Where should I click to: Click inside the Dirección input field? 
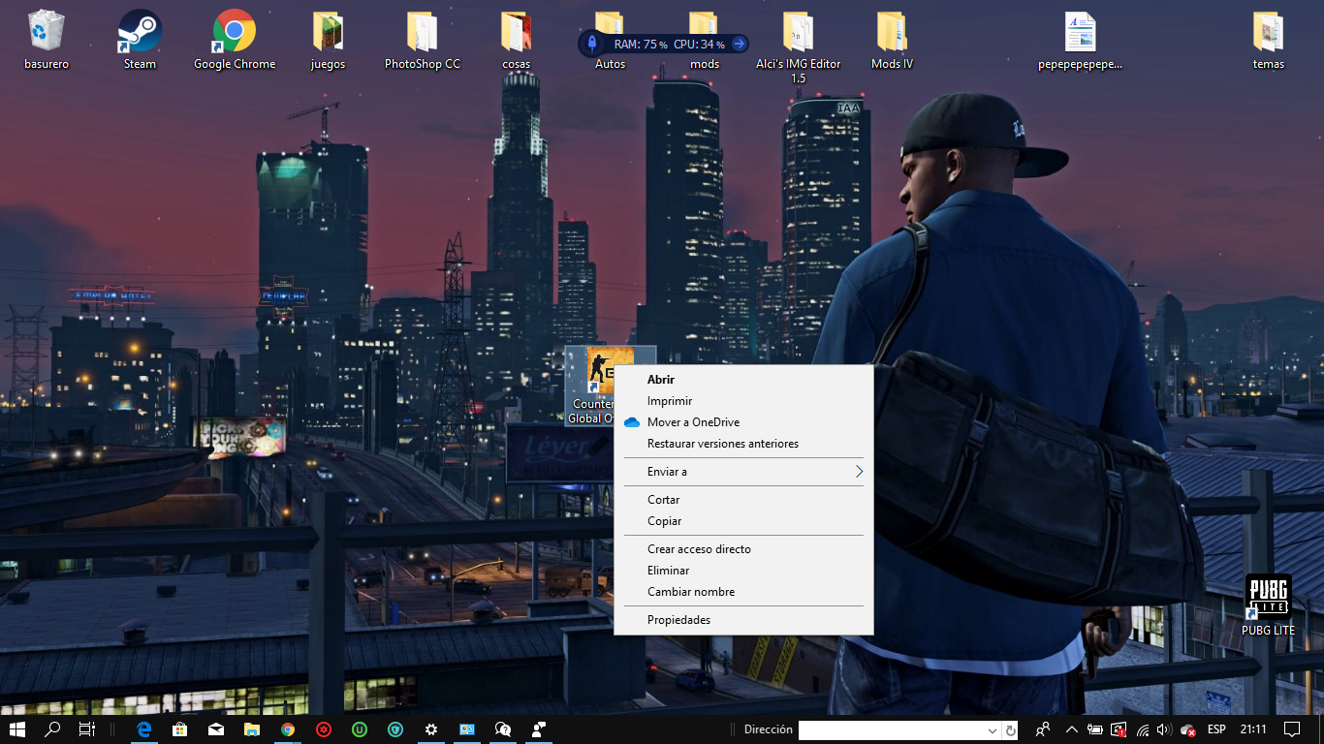click(x=892, y=729)
